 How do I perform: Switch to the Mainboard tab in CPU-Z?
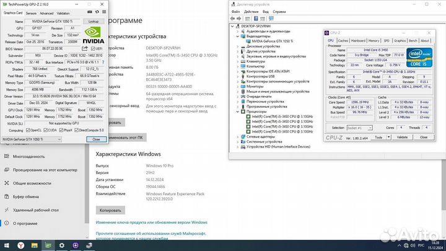[358, 41]
